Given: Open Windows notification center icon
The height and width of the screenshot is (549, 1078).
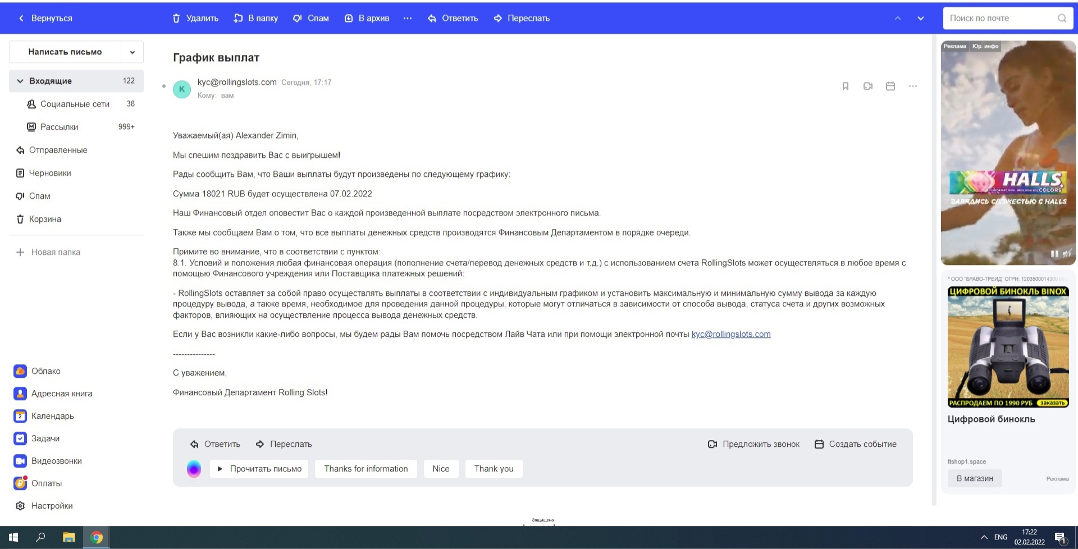Looking at the screenshot, I should pyautogui.click(x=1060, y=538).
